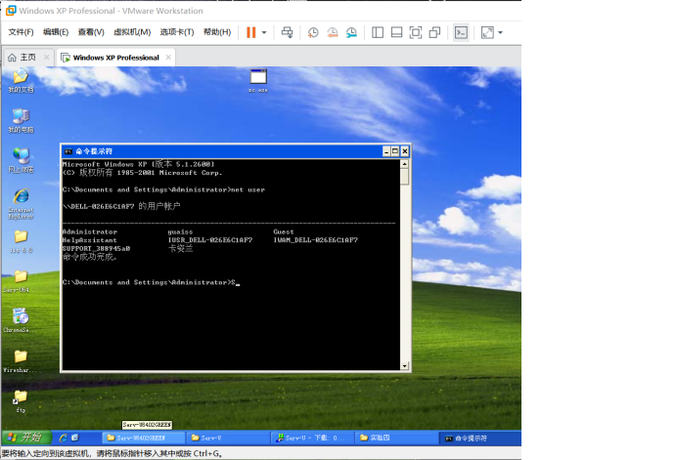Select the Internet Explorer desktop icon
This screenshot has height=460, width=678.
point(21,203)
